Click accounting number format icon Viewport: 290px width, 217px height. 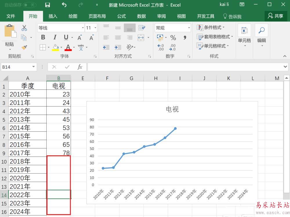tap(160, 38)
